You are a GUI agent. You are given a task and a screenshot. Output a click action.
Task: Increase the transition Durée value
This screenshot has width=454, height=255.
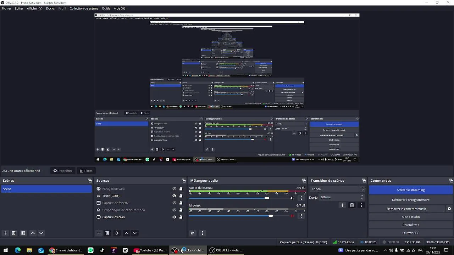click(x=362, y=195)
